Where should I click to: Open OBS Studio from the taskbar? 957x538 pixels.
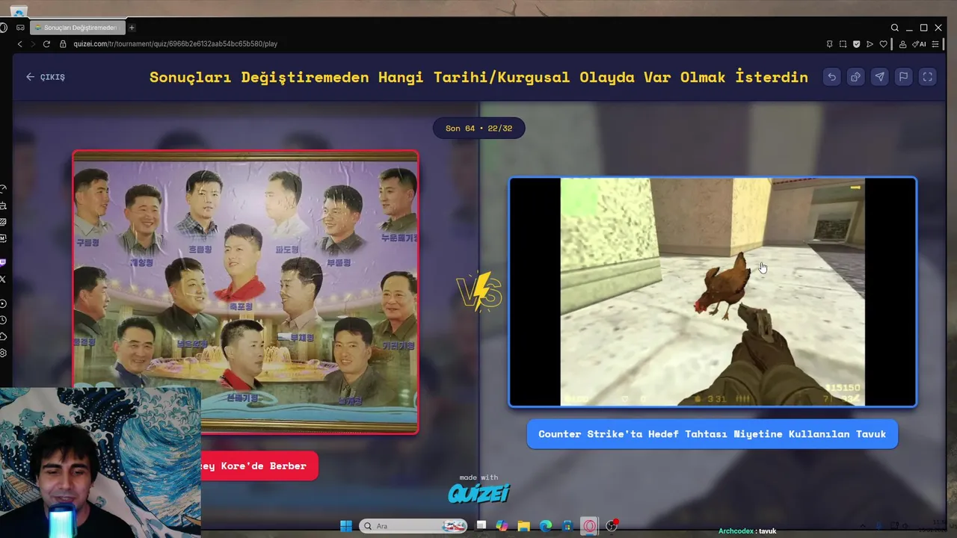(612, 526)
